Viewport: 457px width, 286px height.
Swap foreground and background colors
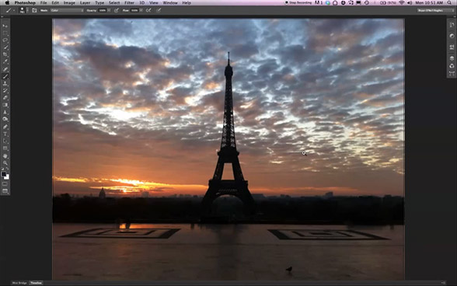tap(7, 169)
